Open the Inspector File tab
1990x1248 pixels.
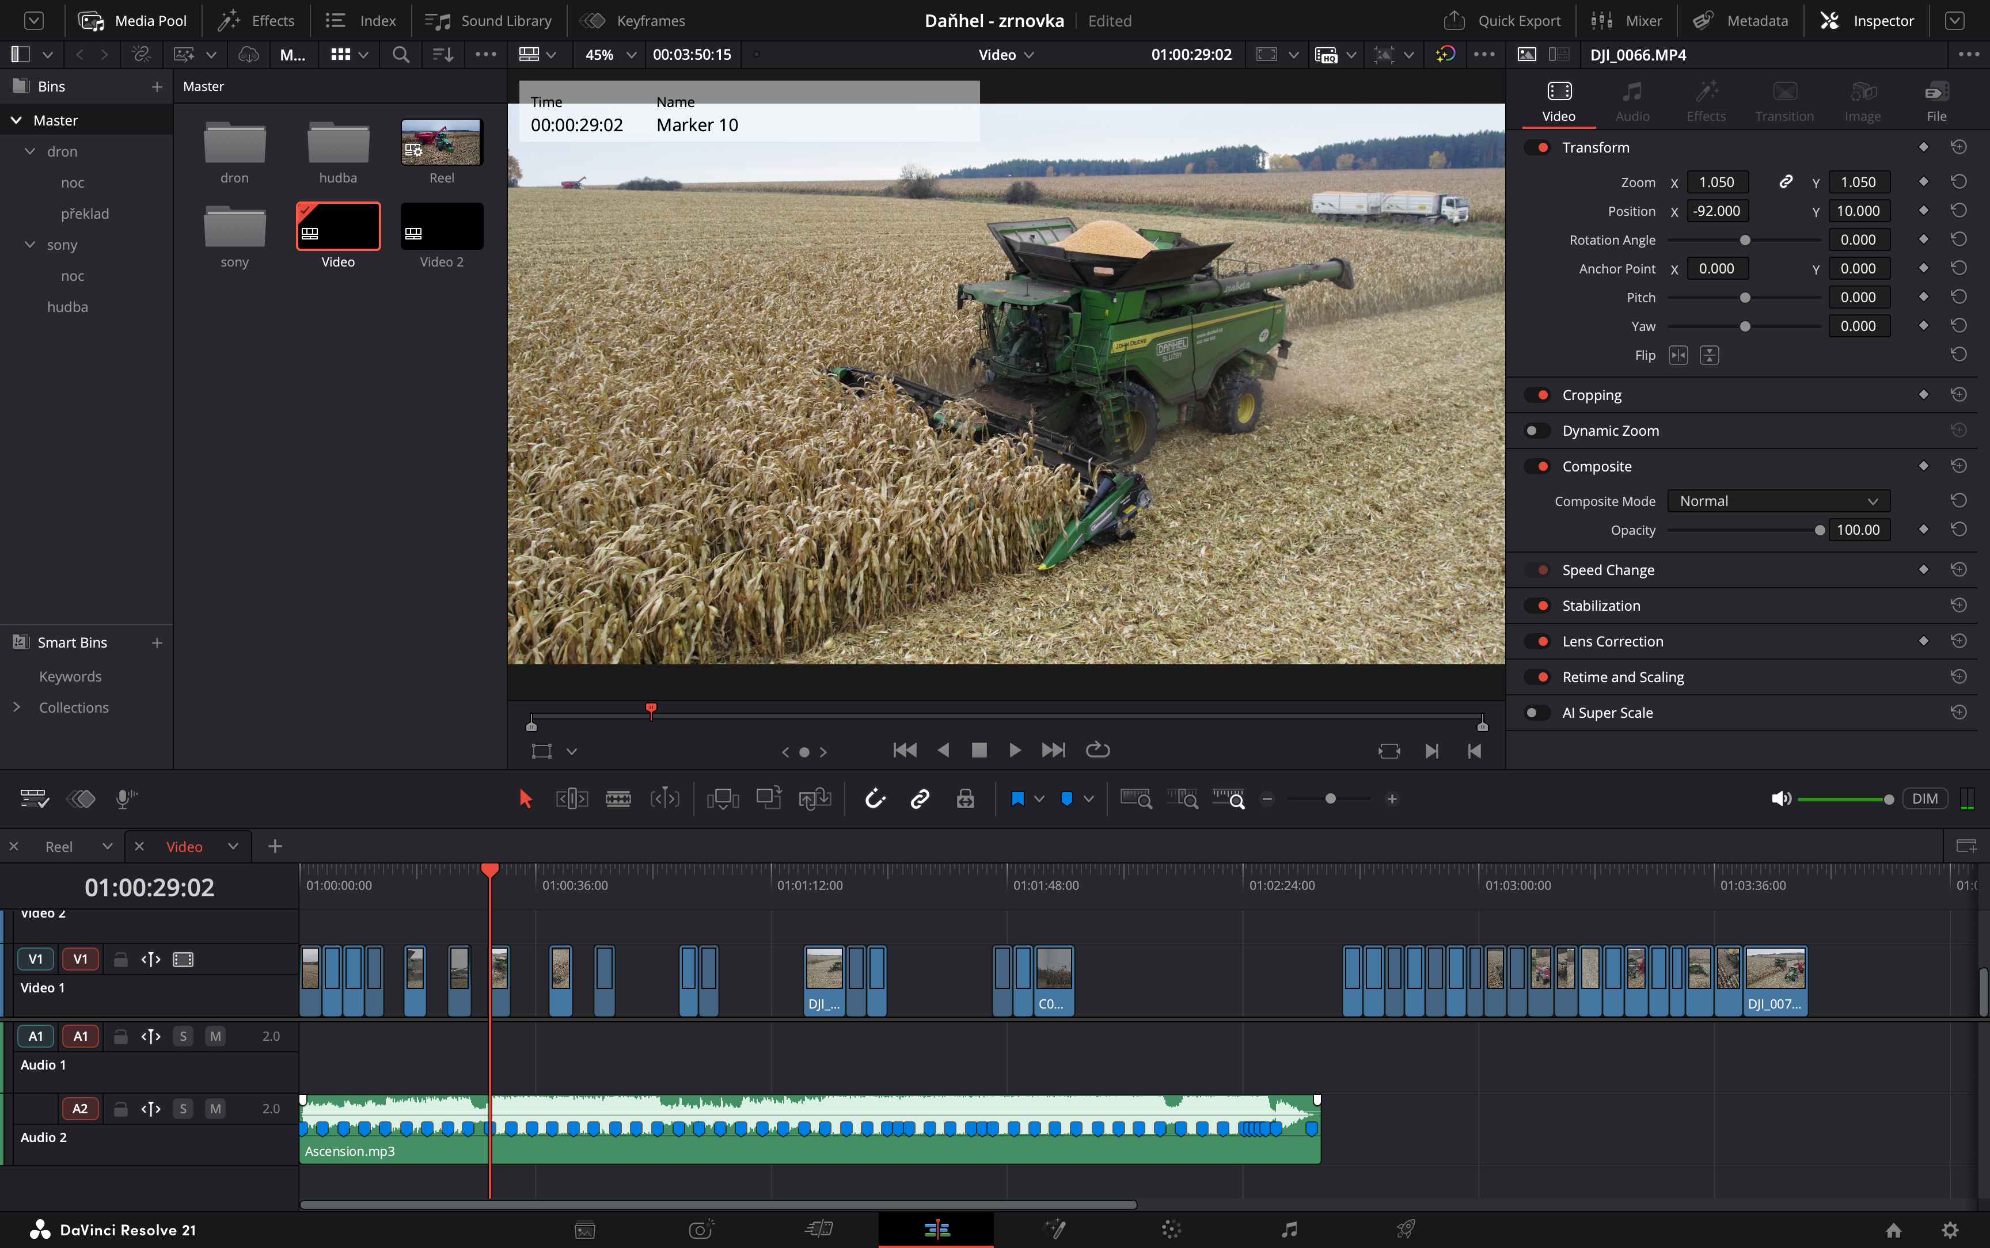1936,101
